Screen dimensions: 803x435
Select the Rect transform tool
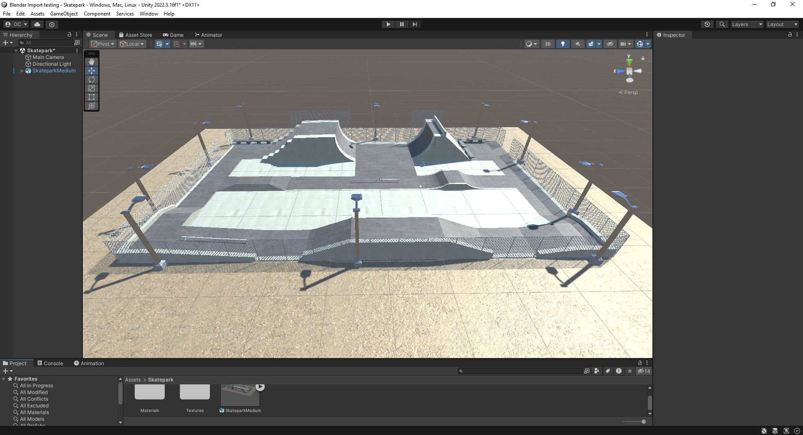92,97
